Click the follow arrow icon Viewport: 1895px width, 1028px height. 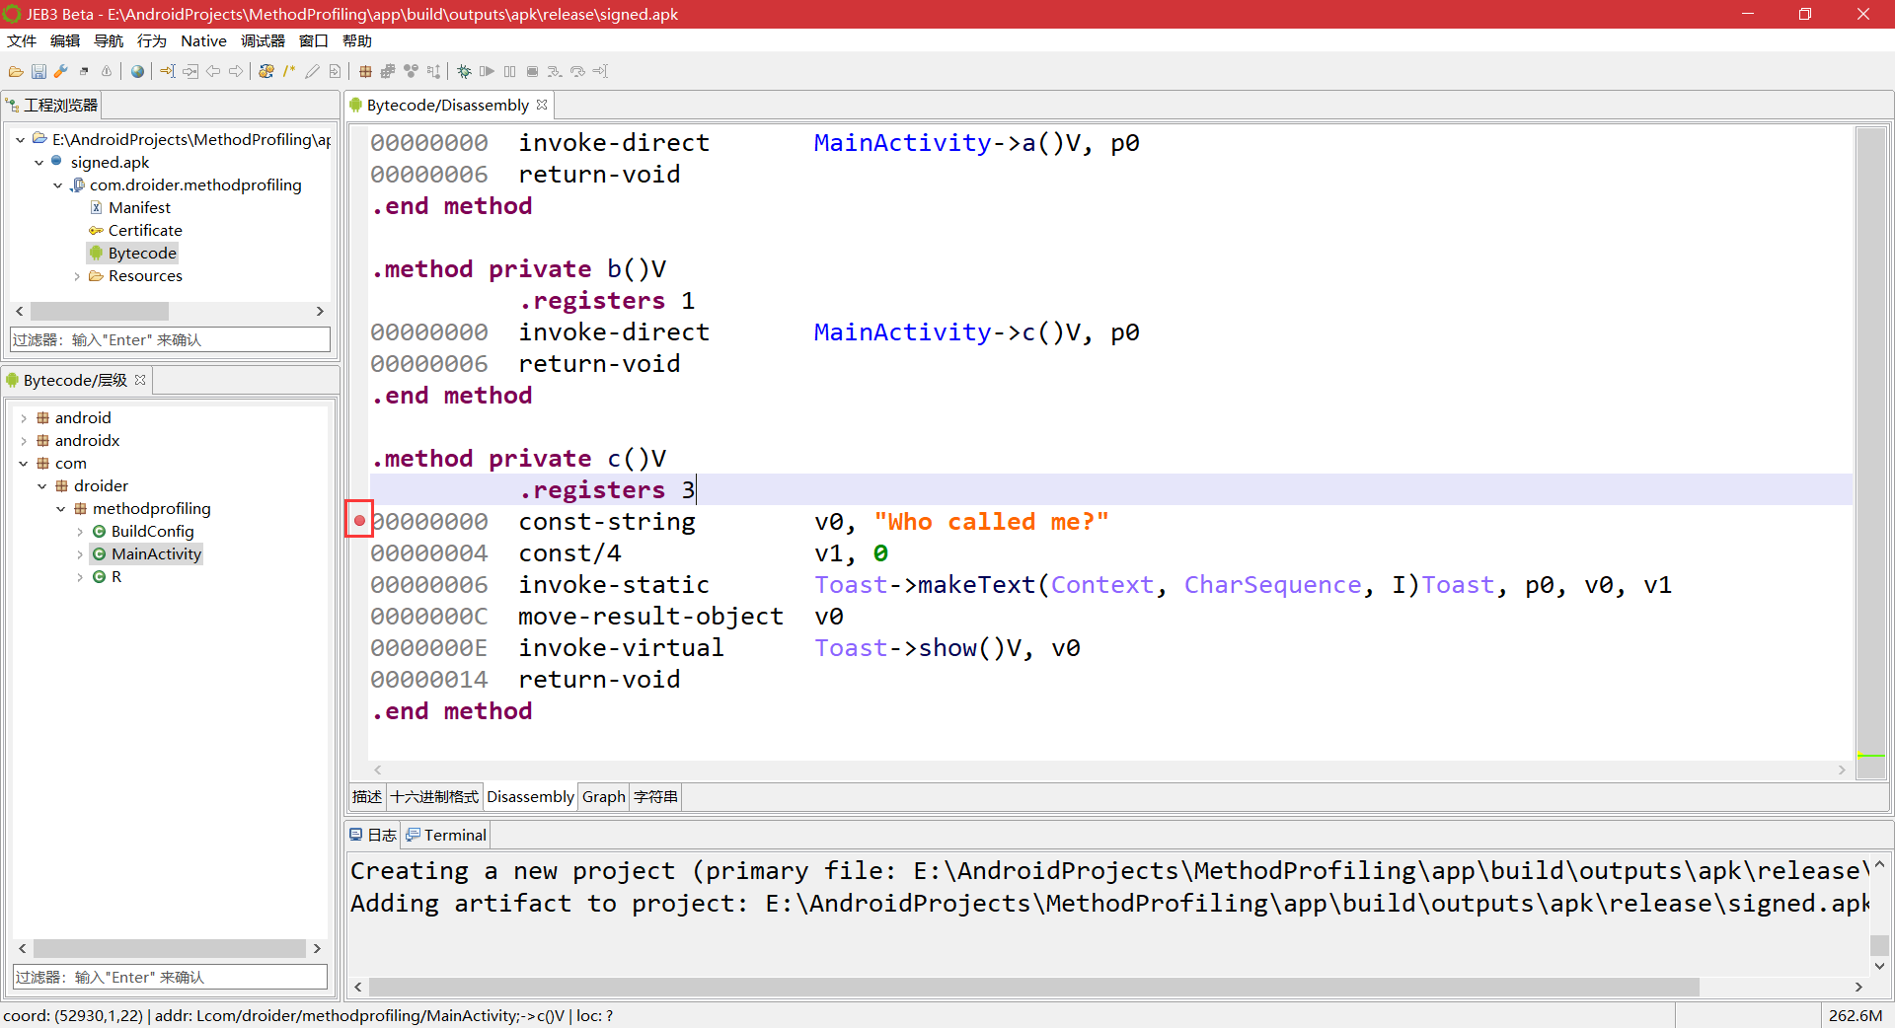[190, 71]
